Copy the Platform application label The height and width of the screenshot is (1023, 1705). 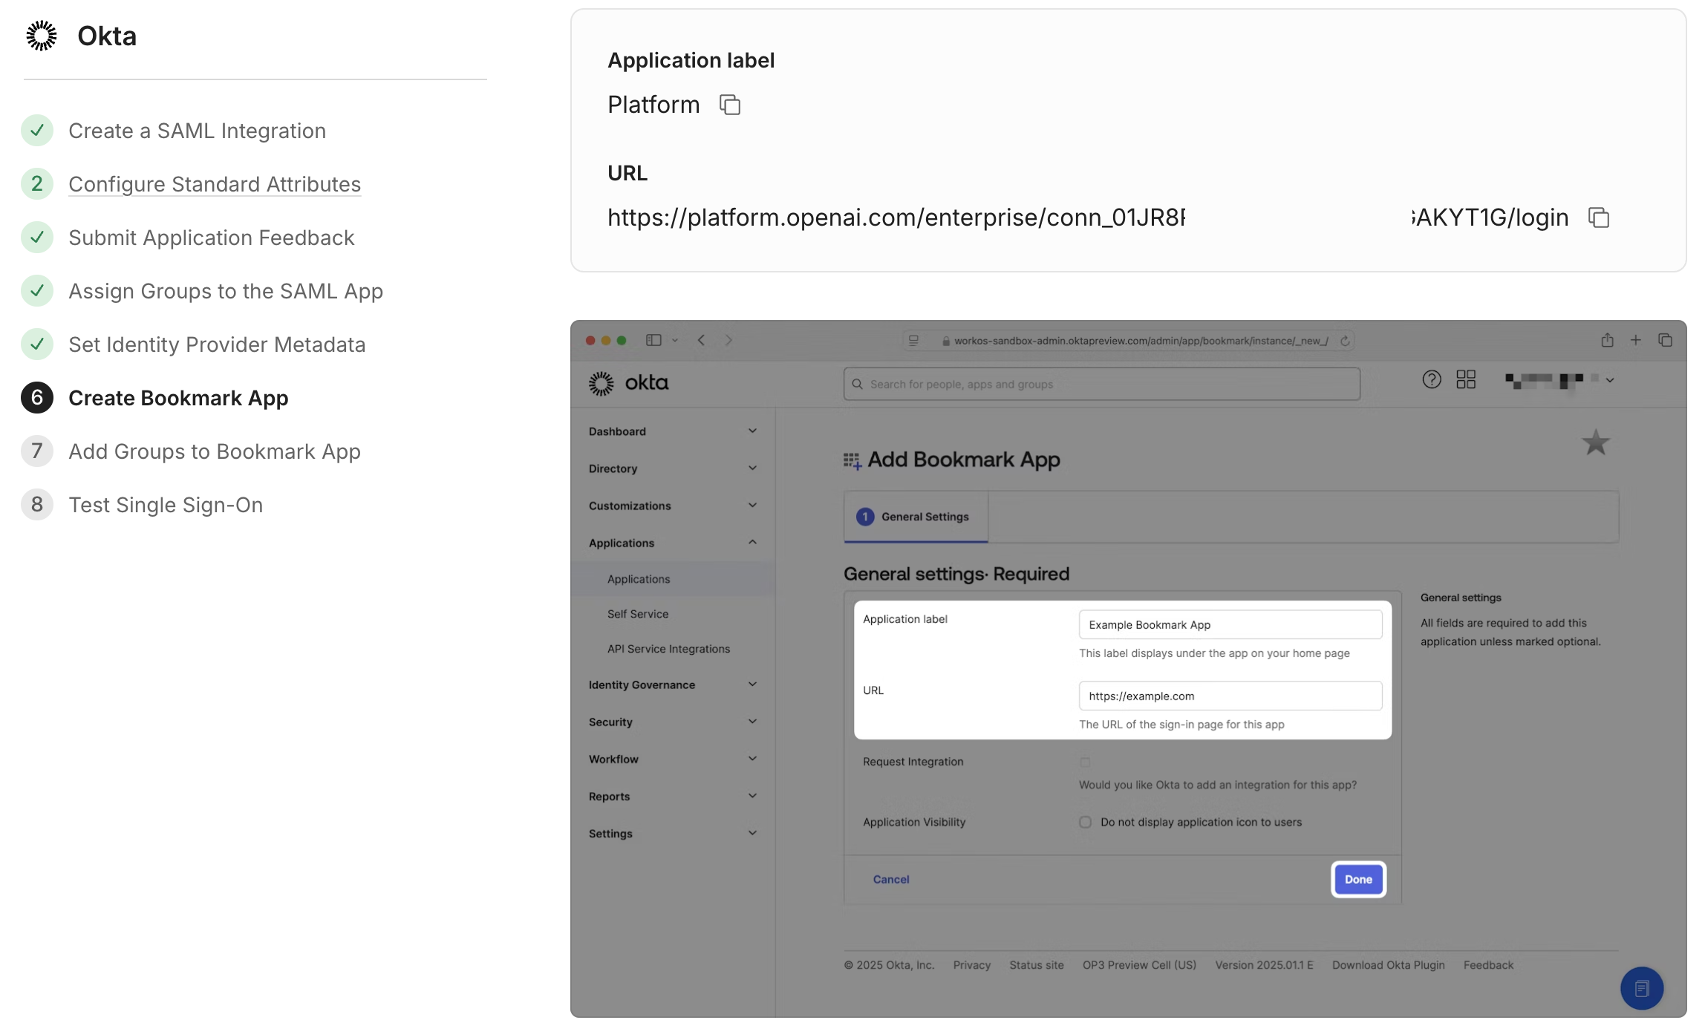[730, 105]
